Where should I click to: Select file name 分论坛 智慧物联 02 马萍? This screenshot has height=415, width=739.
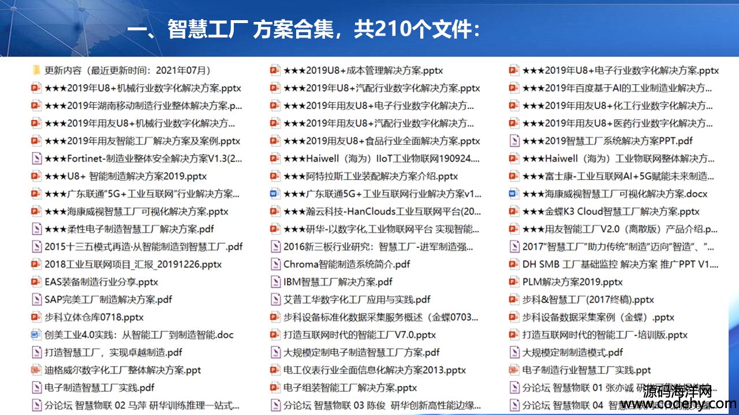142,405
